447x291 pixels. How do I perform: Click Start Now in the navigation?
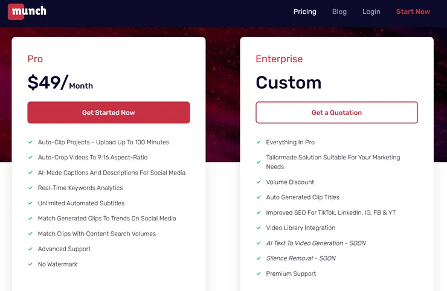413,11
